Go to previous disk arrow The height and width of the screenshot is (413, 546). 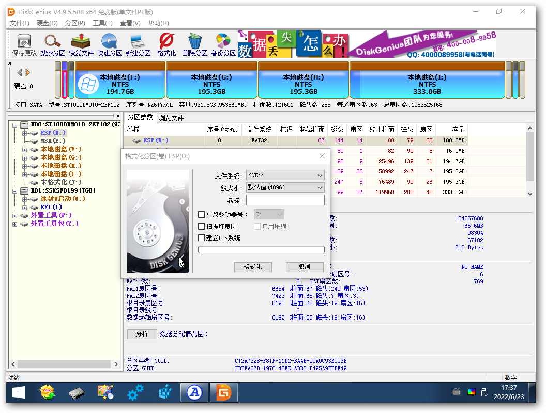20,72
